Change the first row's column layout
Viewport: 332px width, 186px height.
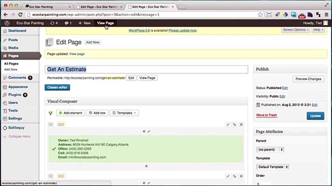[61, 125]
